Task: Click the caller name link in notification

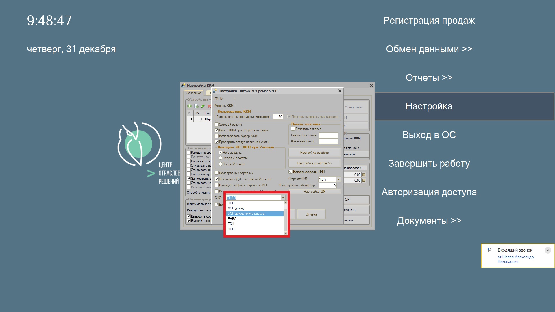Action: pyautogui.click(x=515, y=259)
